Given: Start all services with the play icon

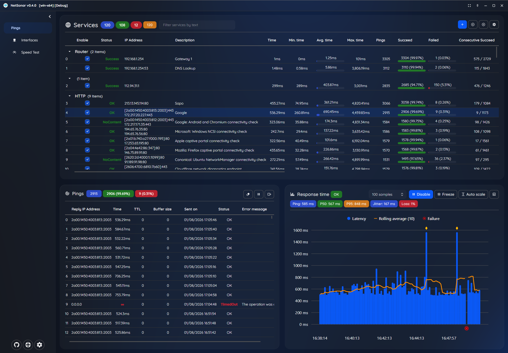Looking at the screenshot, I should pyautogui.click(x=473, y=25).
